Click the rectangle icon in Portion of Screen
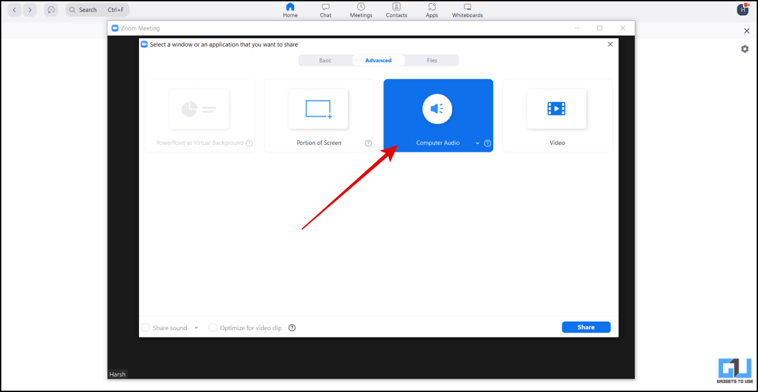Viewport: 758px width, 392px height. (x=319, y=109)
